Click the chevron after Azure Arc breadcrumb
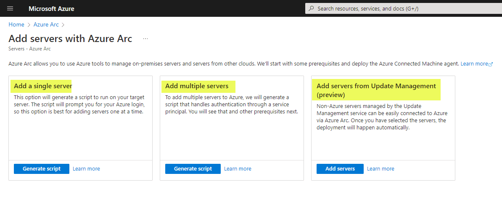 [x=63, y=25]
